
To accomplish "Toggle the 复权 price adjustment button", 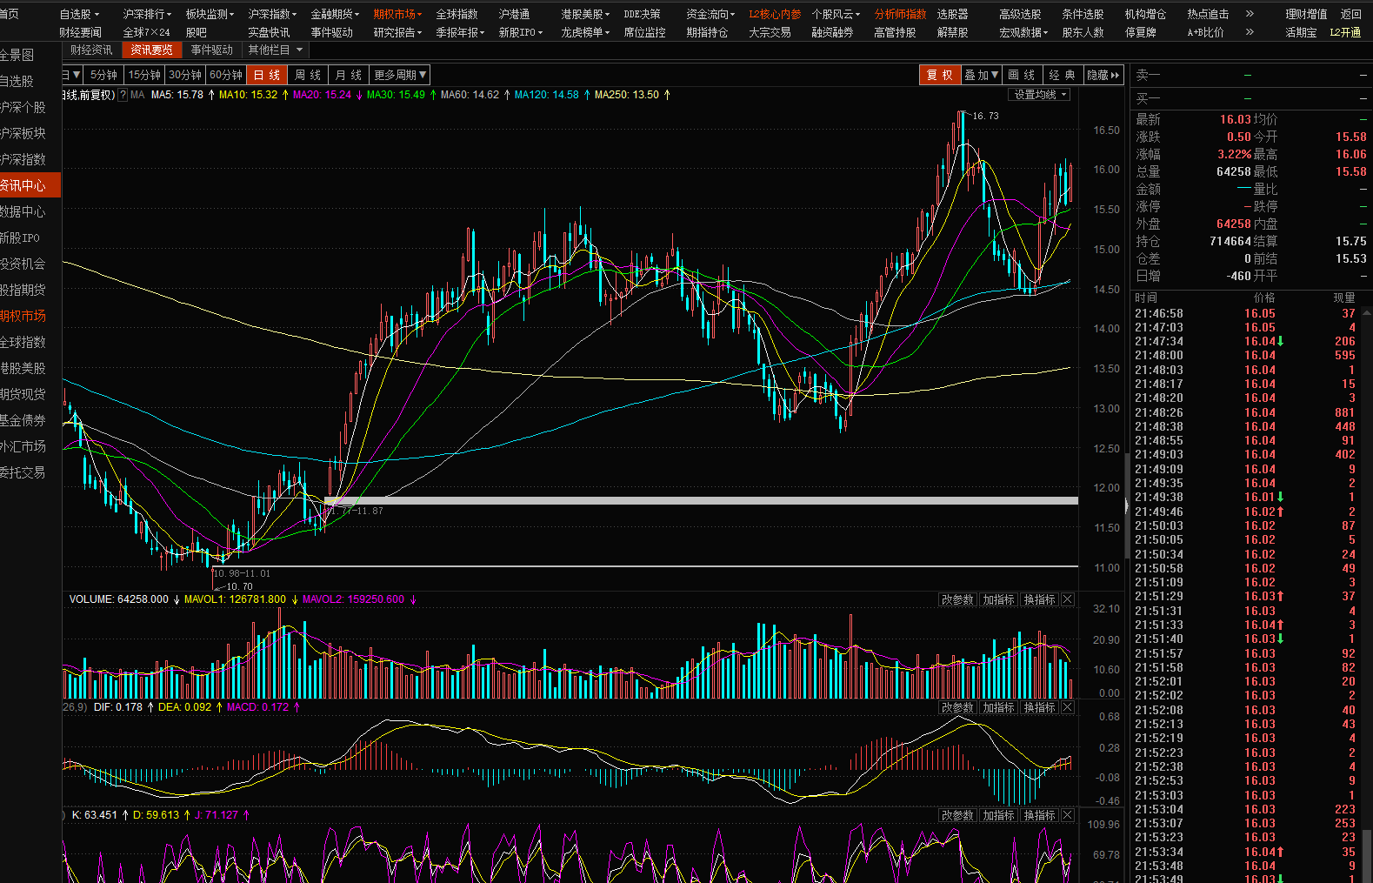I will [939, 75].
